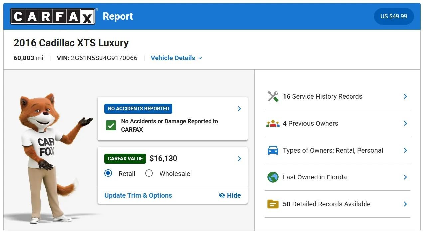
Task: Open the CARFAX Value chevron arrow
Action: pyautogui.click(x=239, y=159)
